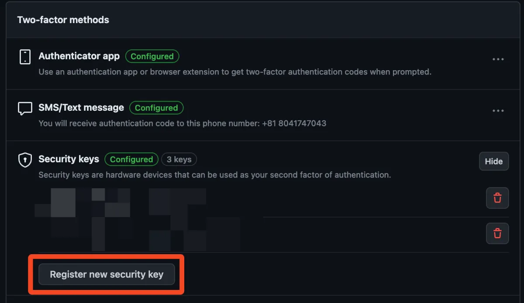
Task: Click the authenticator app description text
Action: [235, 72]
